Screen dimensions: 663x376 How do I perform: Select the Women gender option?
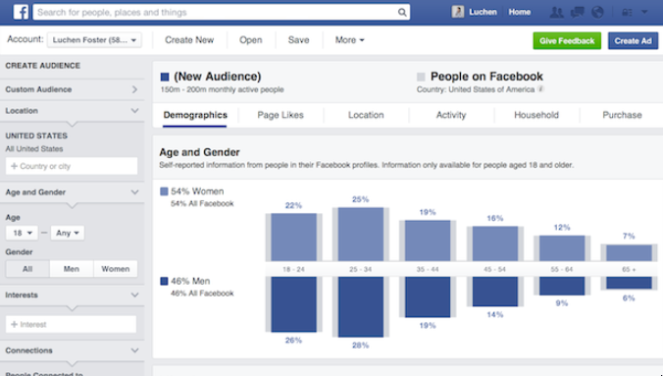(x=116, y=269)
